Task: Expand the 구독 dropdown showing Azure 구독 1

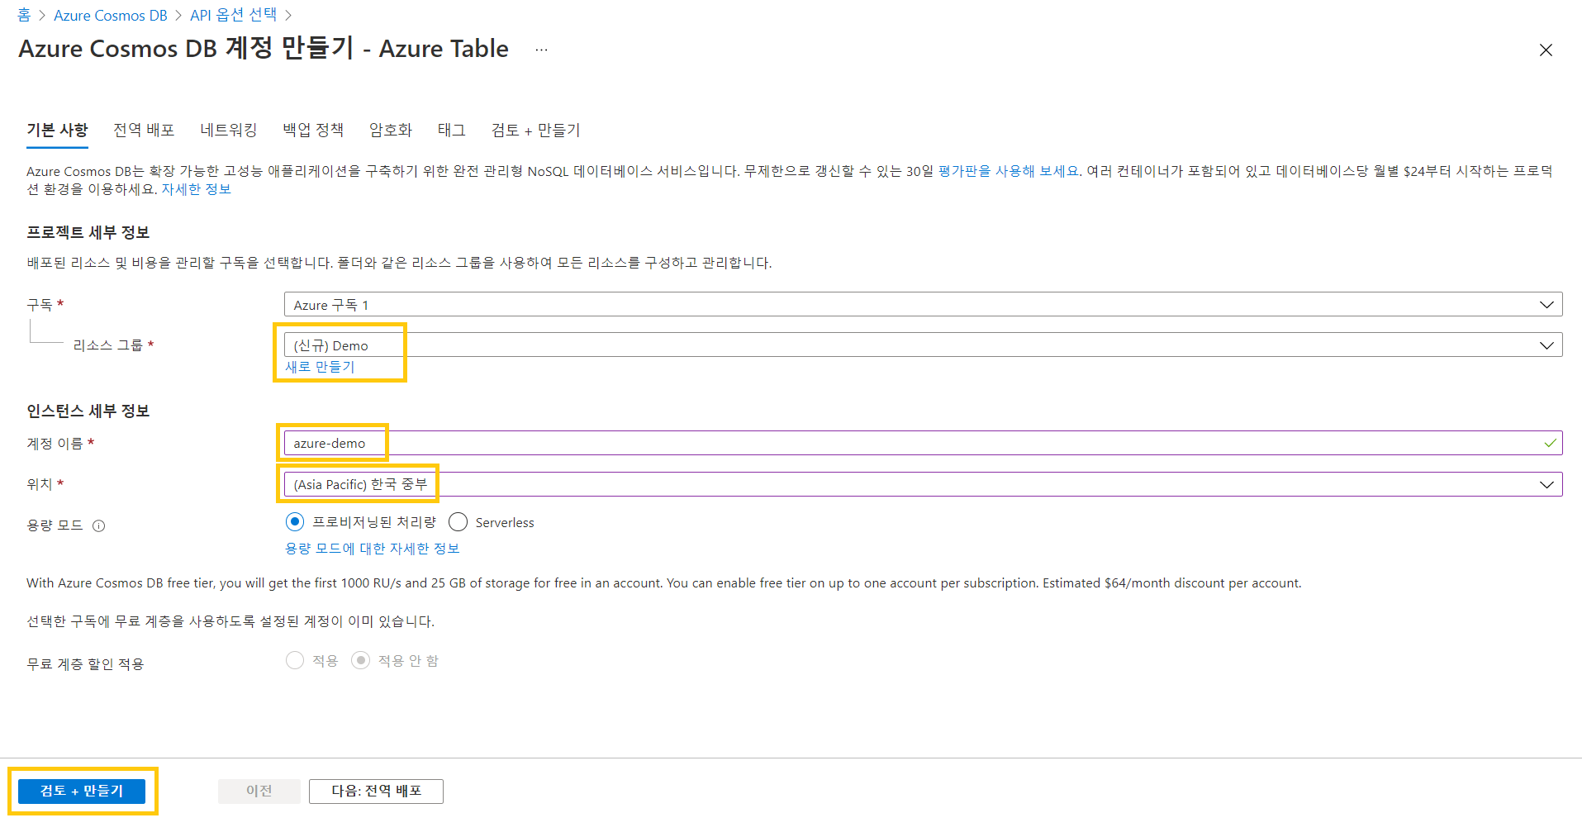Action: point(923,304)
